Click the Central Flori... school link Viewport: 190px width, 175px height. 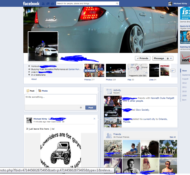coord(74,69)
